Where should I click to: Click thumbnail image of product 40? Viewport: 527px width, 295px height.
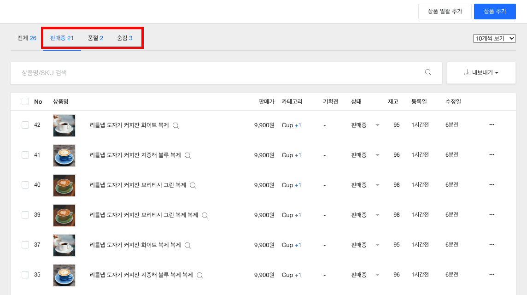64,185
